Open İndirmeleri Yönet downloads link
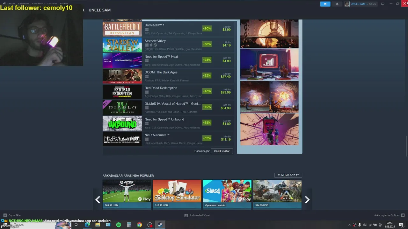The height and width of the screenshot is (229, 408). point(200,215)
